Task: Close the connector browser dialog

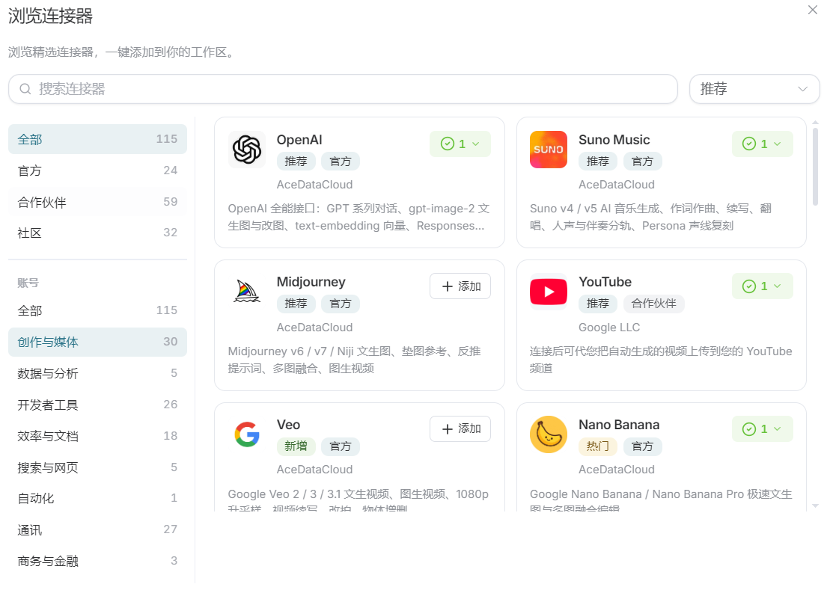Action: (x=813, y=10)
